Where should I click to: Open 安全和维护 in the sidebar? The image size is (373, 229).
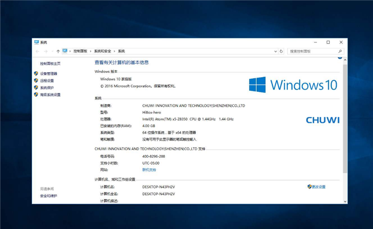point(48,196)
